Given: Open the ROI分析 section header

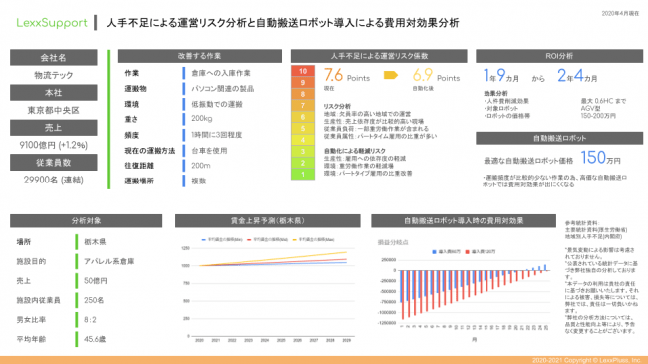Looking at the screenshot, I should [559, 56].
